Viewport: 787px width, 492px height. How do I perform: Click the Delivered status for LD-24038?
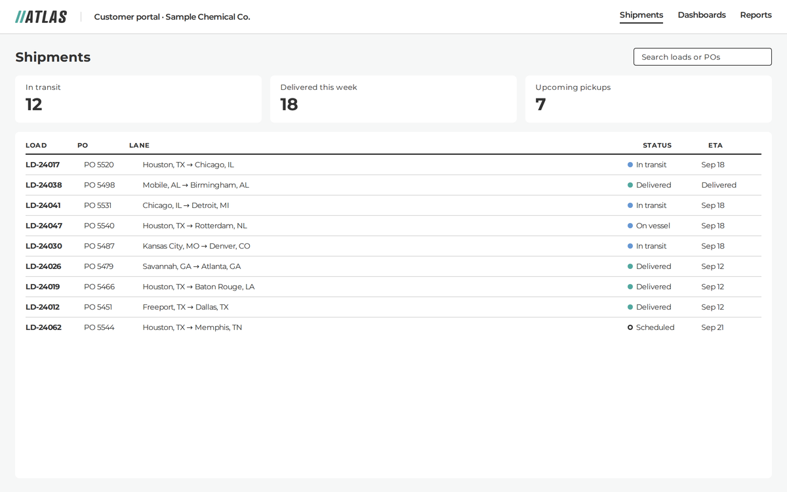click(x=649, y=185)
